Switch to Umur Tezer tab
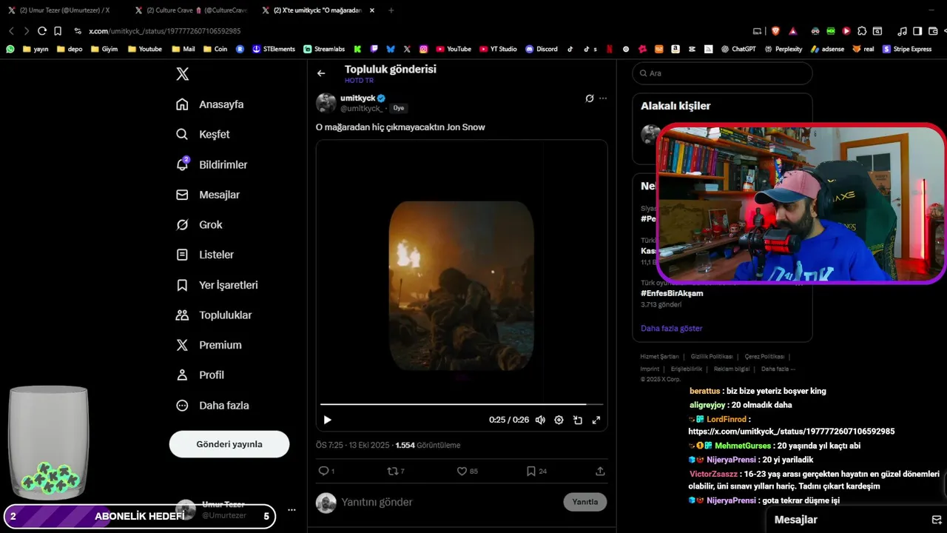This screenshot has width=947, height=533. click(65, 10)
